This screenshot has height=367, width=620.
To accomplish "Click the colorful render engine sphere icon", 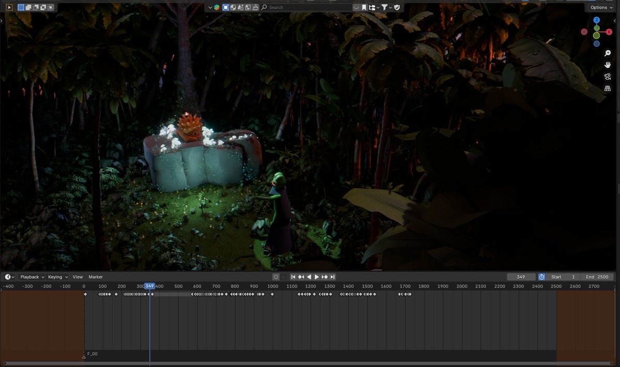I will coord(216,7).
